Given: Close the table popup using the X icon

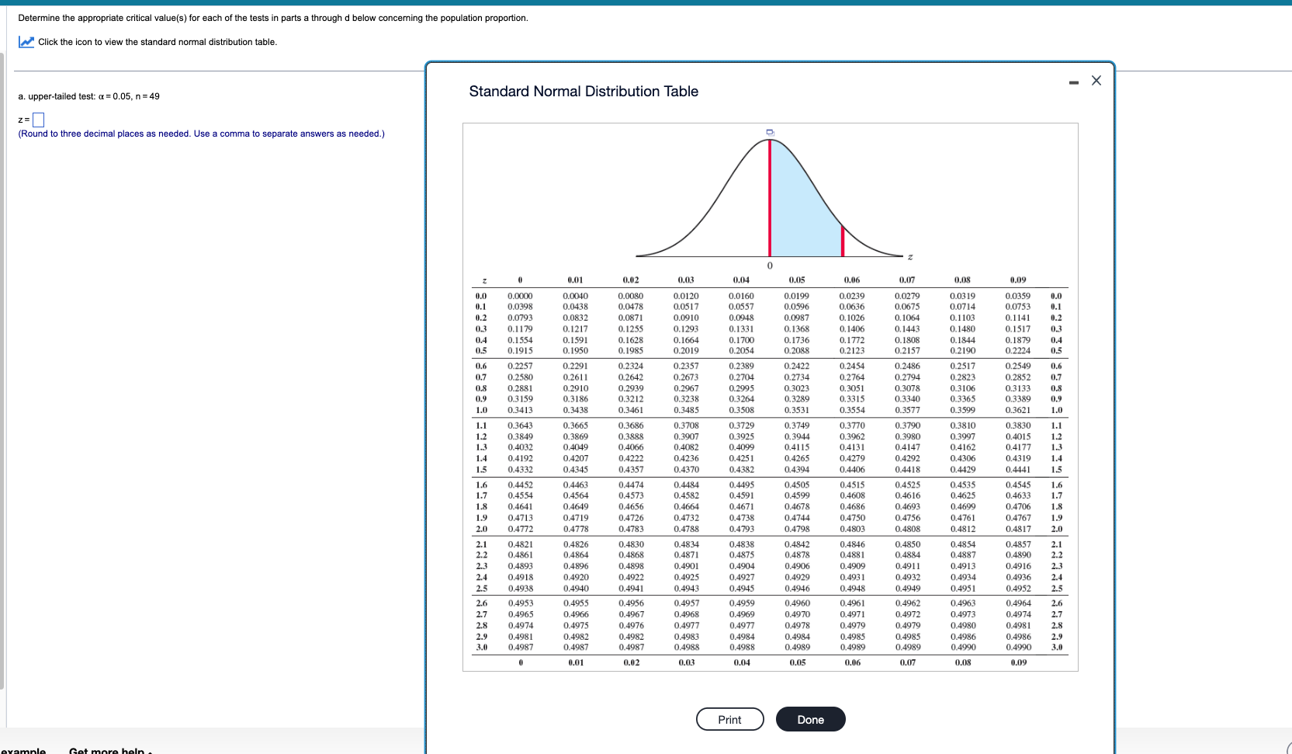Looking at the screenshot, I should 1096,80.
